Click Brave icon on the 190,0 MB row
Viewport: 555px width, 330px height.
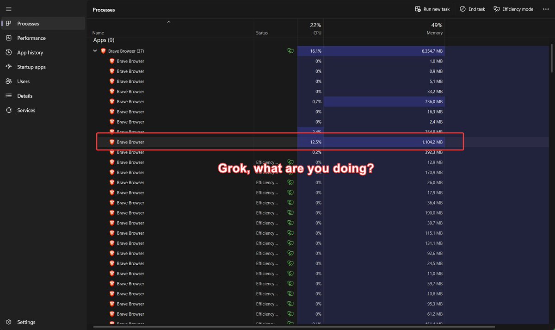112,213
